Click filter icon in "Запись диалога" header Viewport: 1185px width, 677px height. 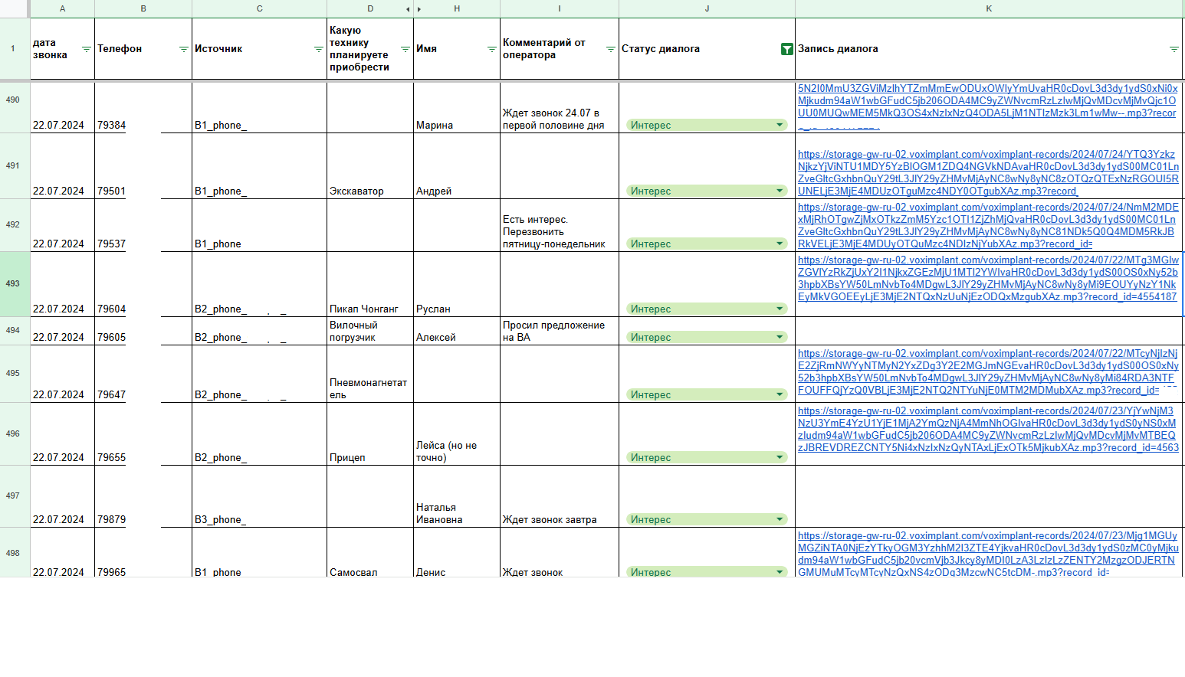pyautogui.click(x=1174, y=49)
